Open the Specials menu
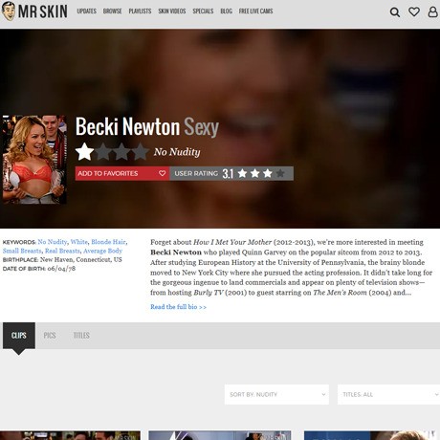The width and height of the screenshot is (440, 440). pyautogui.click(x=203, y=11)
